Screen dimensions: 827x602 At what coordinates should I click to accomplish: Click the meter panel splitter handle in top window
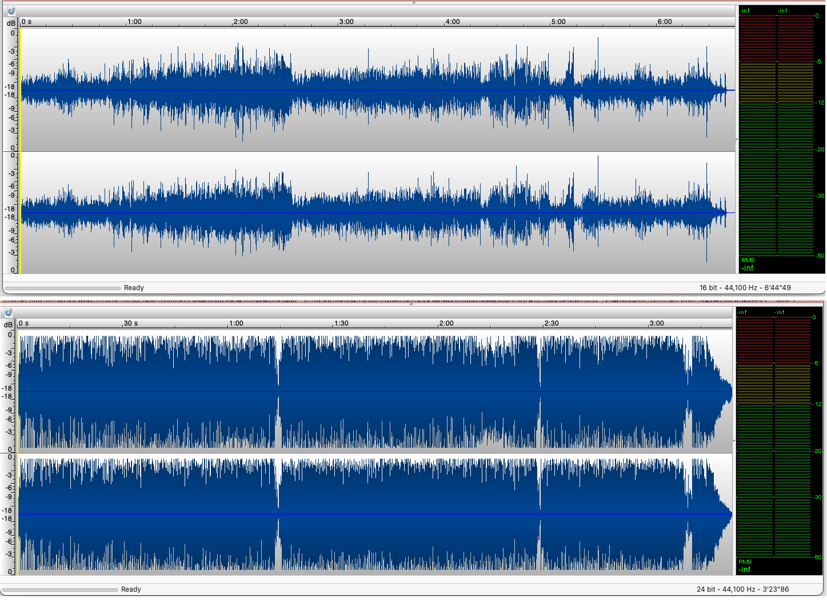coord(737,139)
